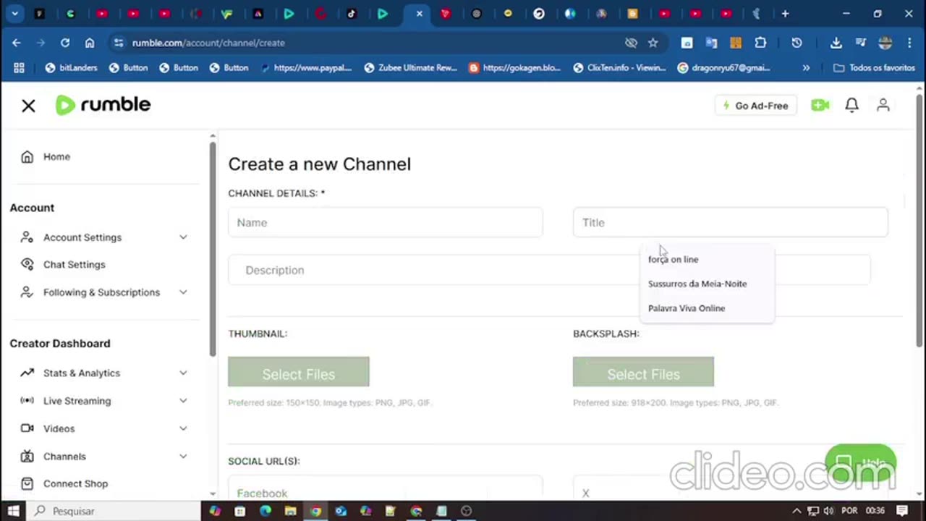Click the Account Settings person icon

tap(27, 237)
